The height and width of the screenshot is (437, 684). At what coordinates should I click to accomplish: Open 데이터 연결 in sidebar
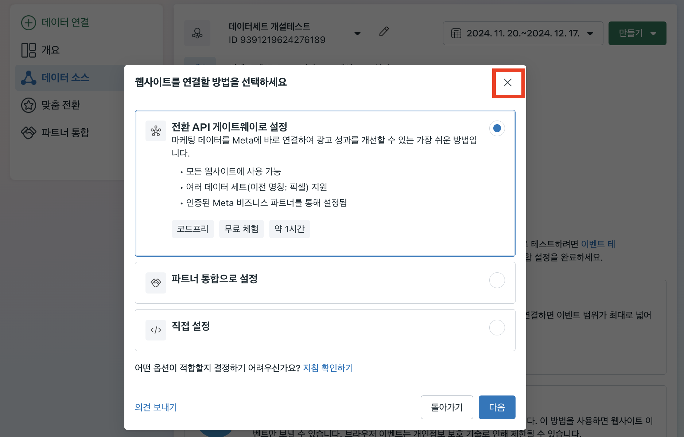tap(66, 23)
